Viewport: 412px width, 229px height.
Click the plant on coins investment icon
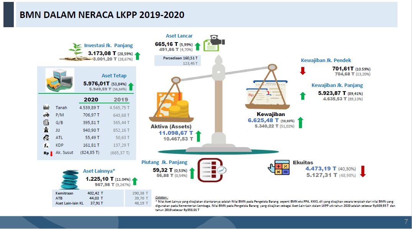76,52
